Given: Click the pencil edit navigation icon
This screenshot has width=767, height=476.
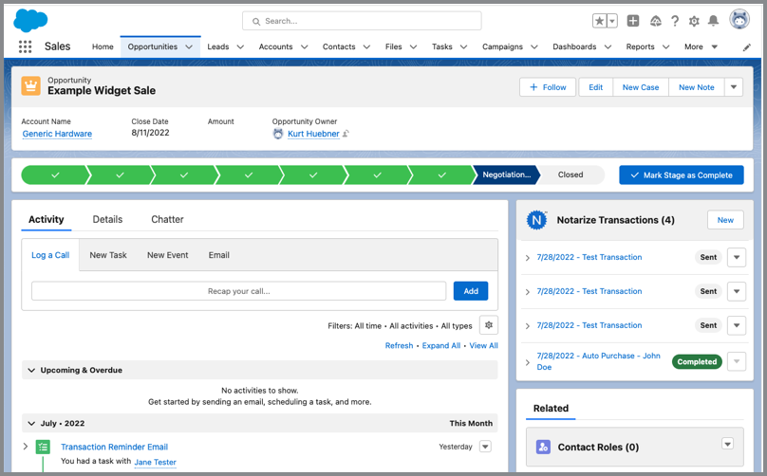Looking at the screenshot, I should click(x=746, y=47).
